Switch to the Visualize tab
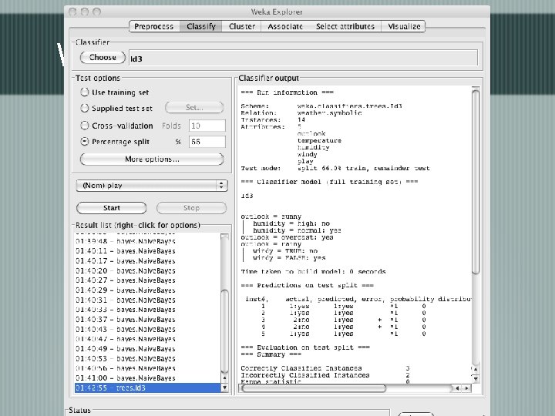Screen dimensions: 555x416 coord(405,26)
